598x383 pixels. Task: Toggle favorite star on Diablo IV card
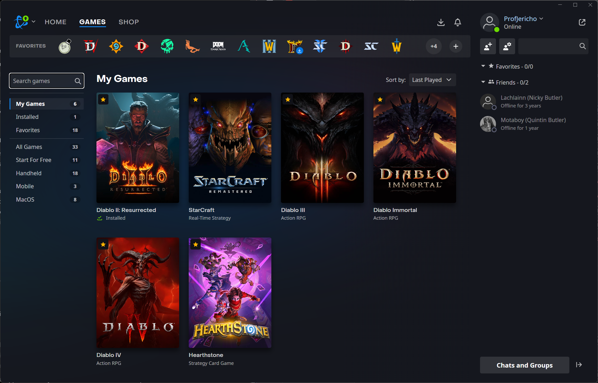[x=103, y=244]
